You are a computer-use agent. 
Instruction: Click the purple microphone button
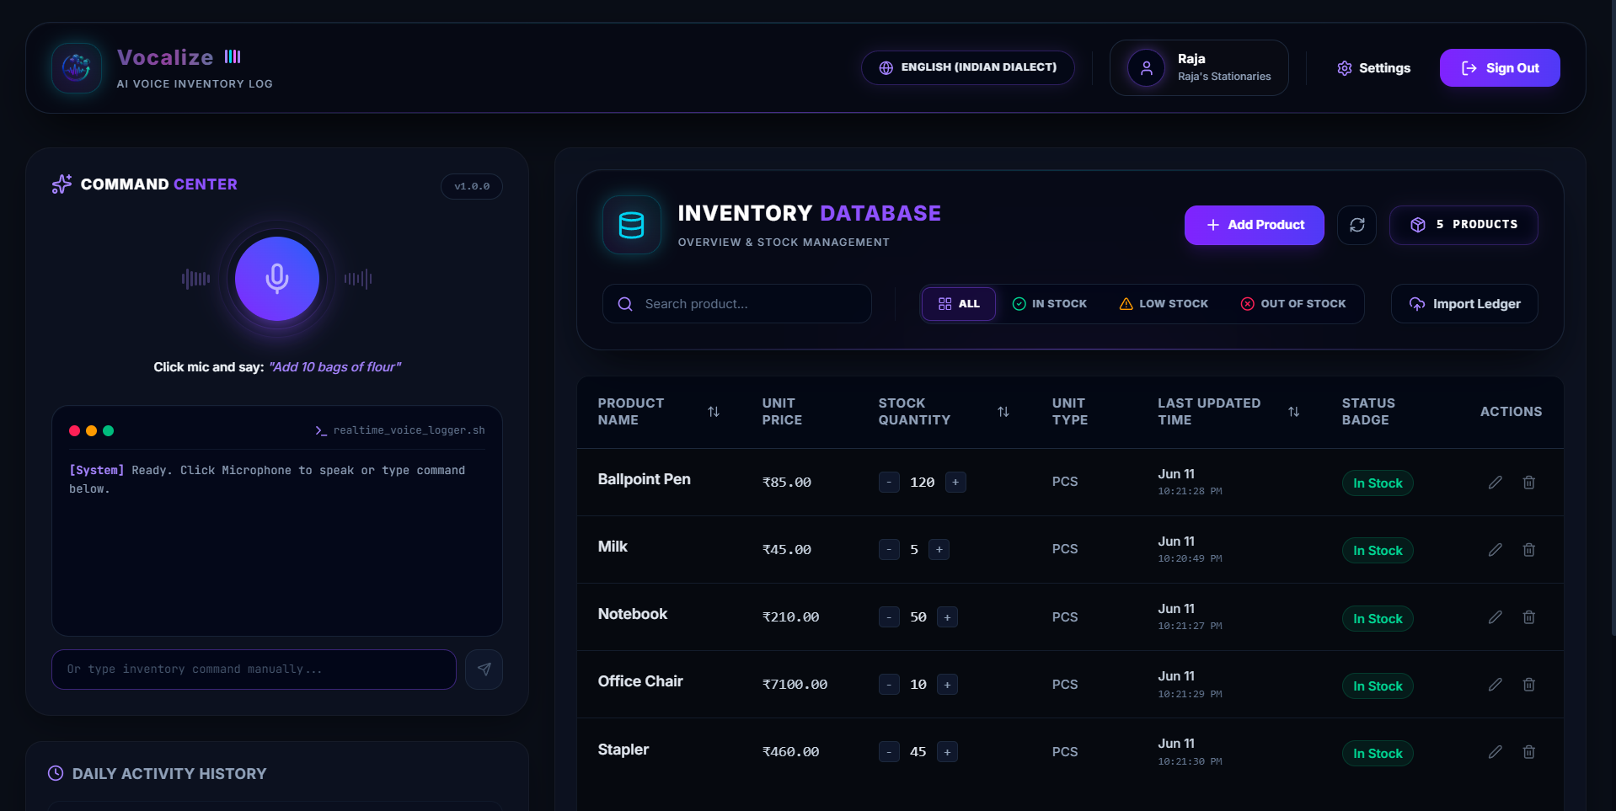277,279
